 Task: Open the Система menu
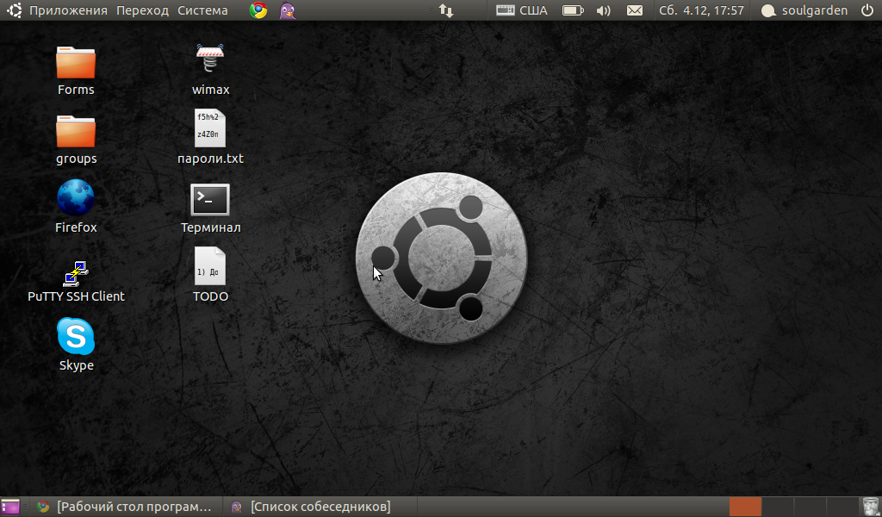coord(202,10)
